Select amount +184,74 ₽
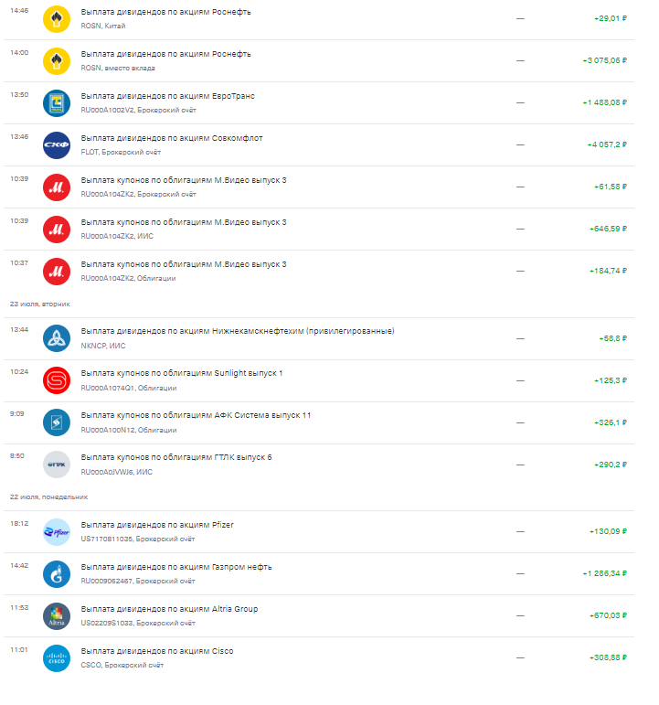Viewport: 659px width, 705px height. pyautogui.click(x=608, y=271)
